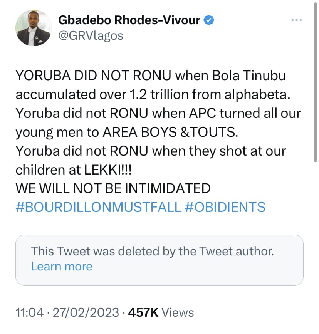The image size is (319, 334).
Task: Click the 457K view count number
Action: point(143,312)
